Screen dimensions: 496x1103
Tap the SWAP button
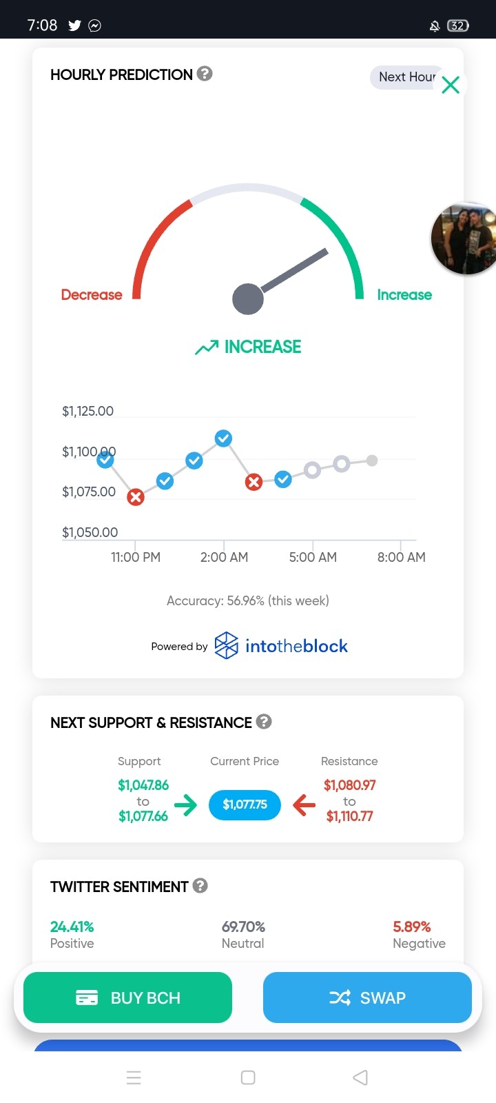367,998
